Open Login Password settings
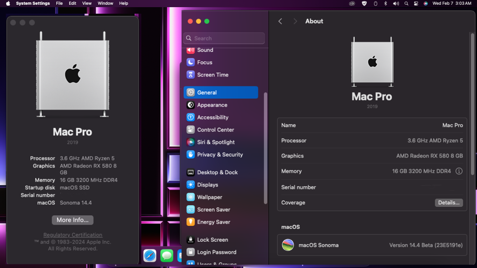477x268 pixels. pyautogui.click(x=221, y=252)
